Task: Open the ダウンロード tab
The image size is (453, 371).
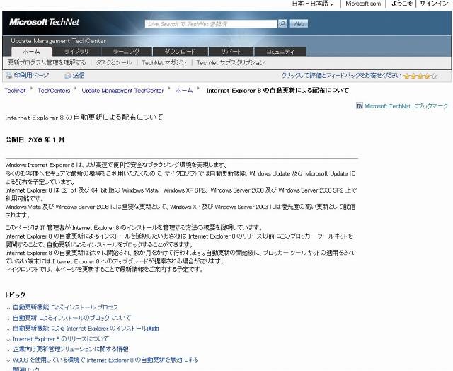Action: [x=180, y=52]
